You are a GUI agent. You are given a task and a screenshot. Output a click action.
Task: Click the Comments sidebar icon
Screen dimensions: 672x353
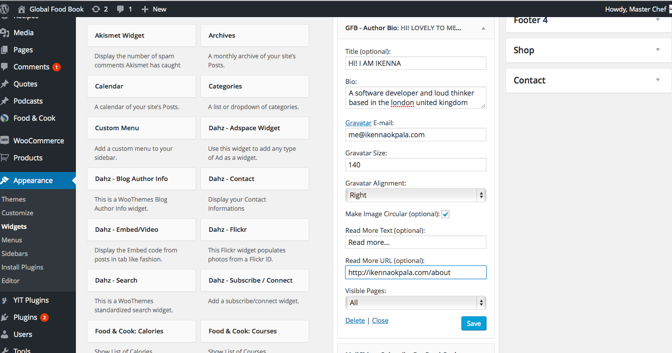[x=5, y=67]
